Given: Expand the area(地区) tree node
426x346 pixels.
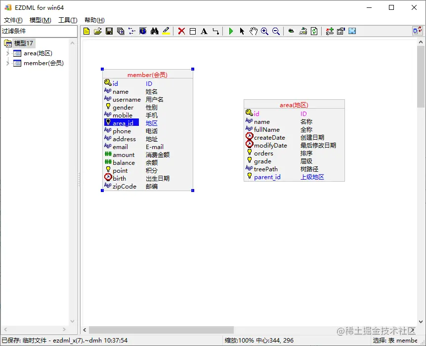Looking at the screenshot, I should (7, 53).
